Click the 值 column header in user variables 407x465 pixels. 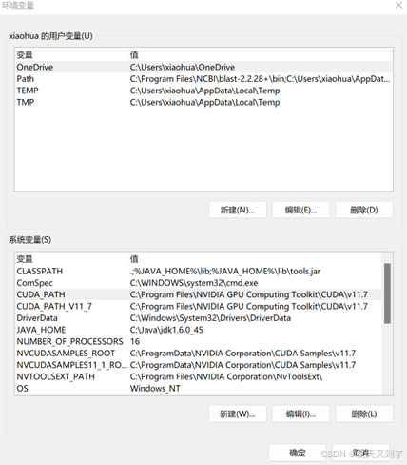134,55
